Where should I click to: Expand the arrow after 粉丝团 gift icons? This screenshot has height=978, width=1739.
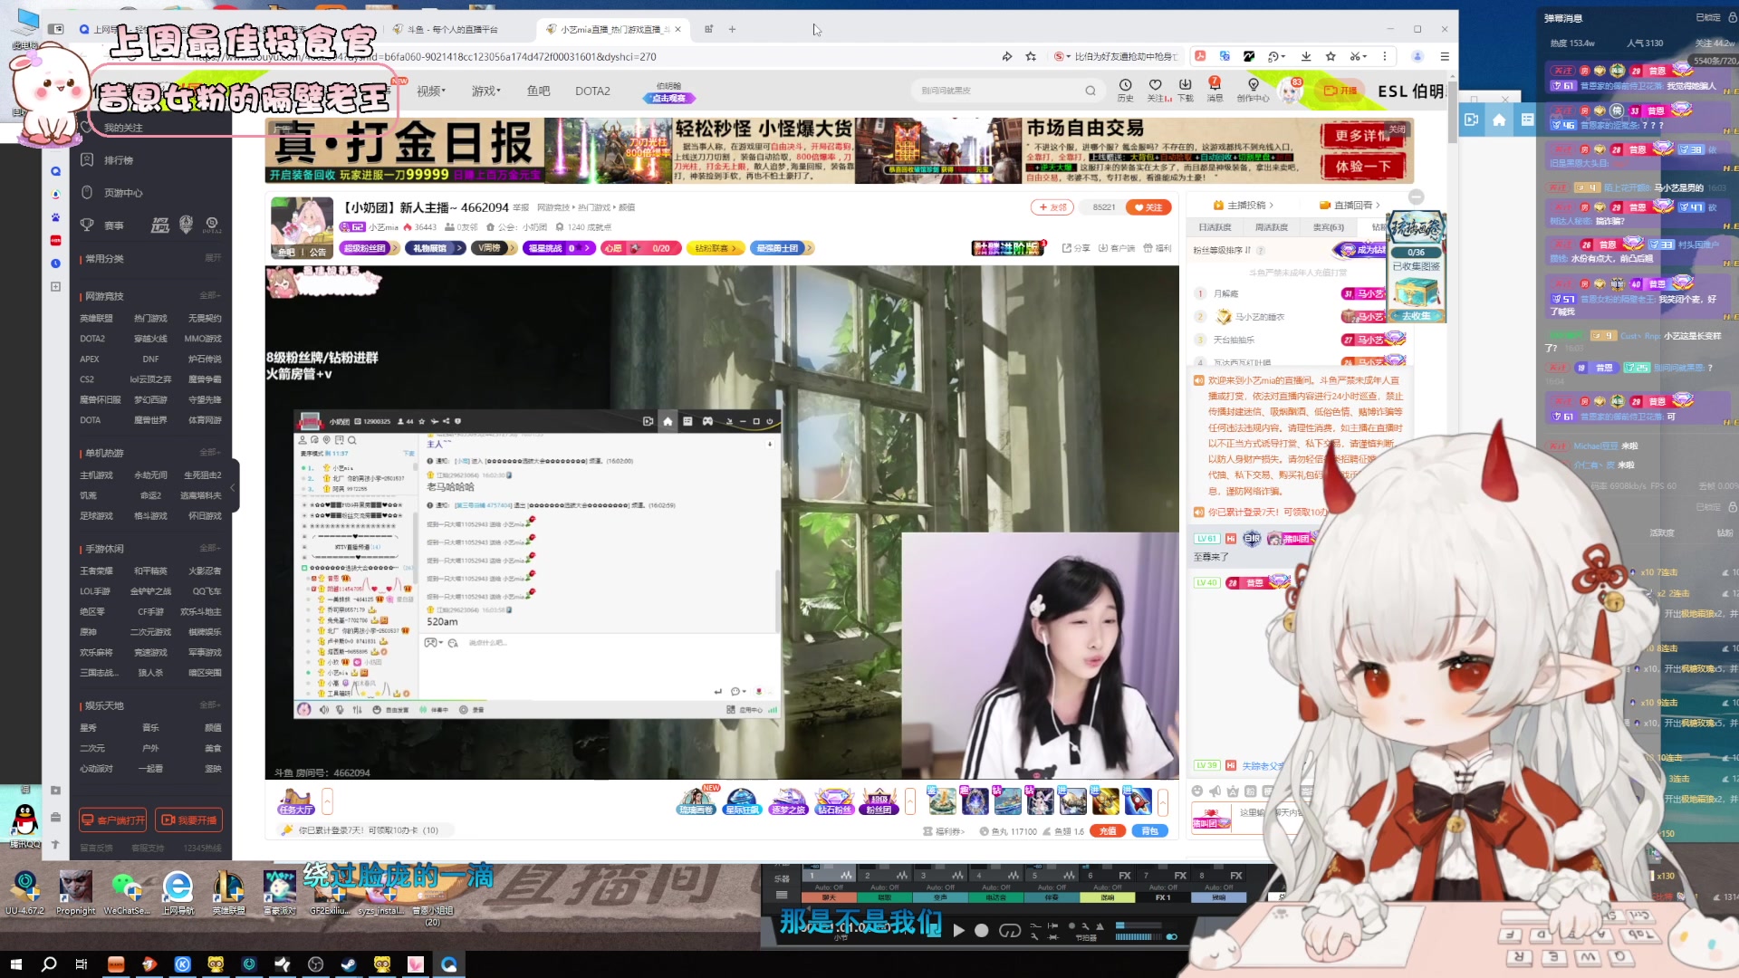[910, 801]
